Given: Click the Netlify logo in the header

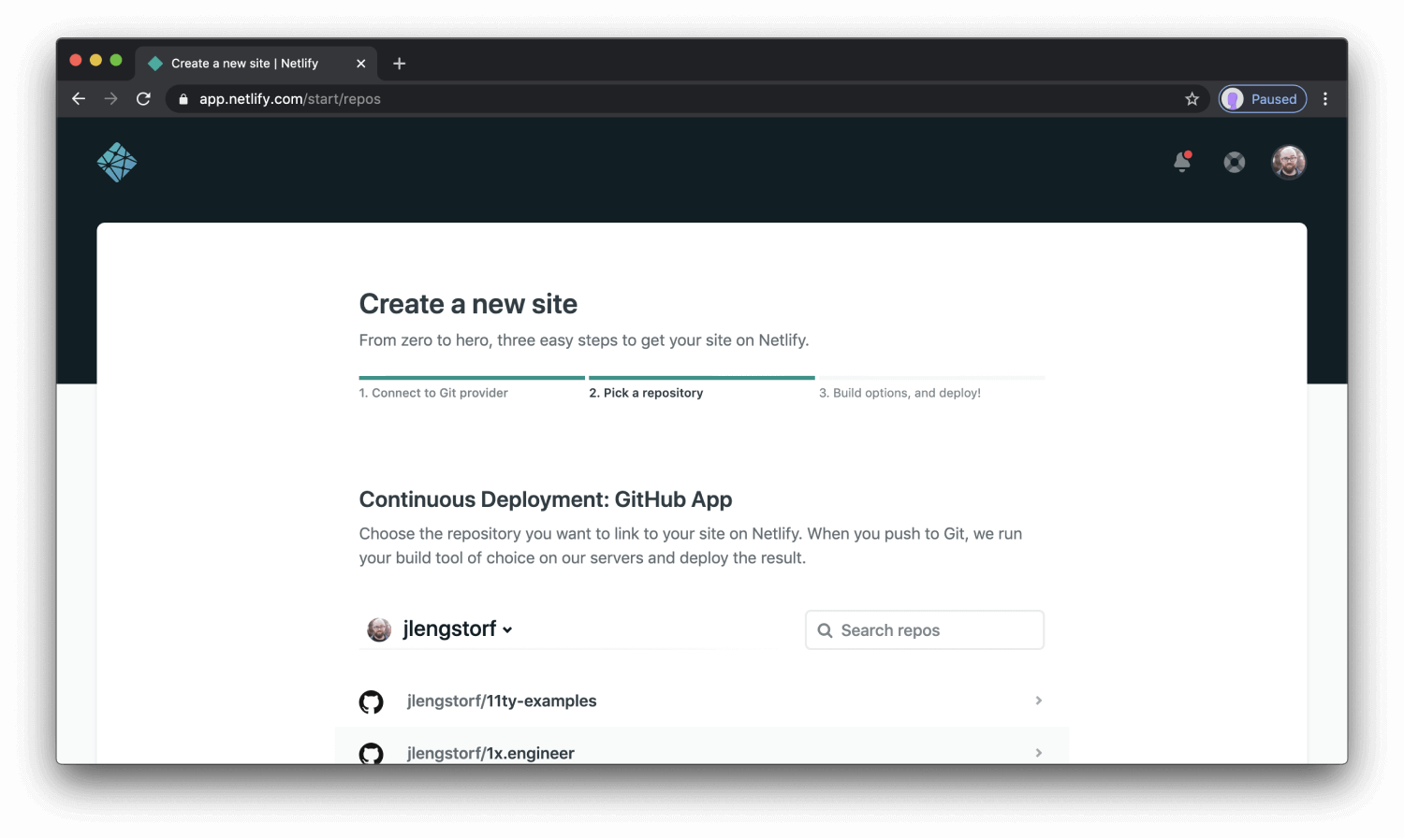Looking at the screenshot, I should (116, 161).
